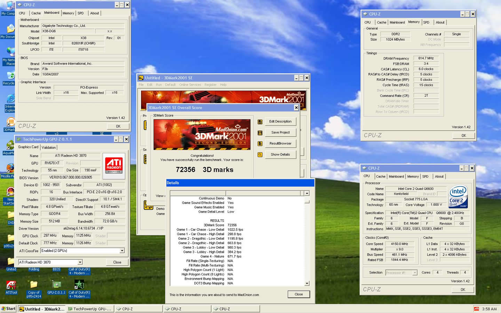Click the 3DMark2001 Second Edition banner image

[202, 135]
